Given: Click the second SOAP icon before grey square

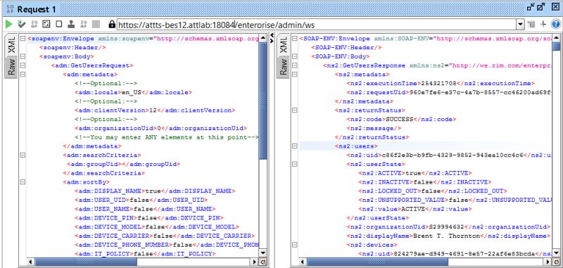Looking at the screenshot, I should click(83, 25).
